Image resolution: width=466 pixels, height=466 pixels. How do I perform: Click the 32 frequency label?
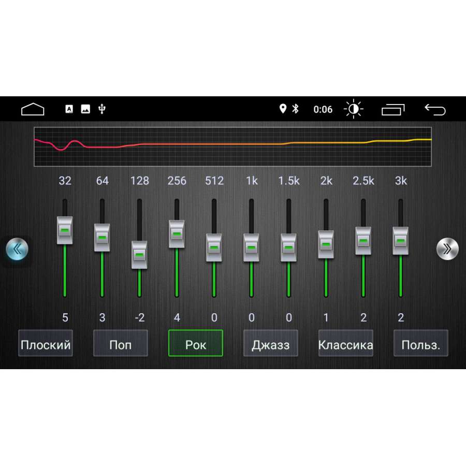click(65, 181)
